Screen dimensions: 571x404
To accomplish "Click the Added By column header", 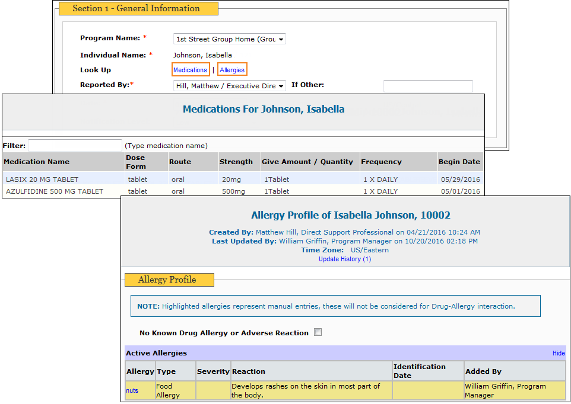I will click(515, 371).
